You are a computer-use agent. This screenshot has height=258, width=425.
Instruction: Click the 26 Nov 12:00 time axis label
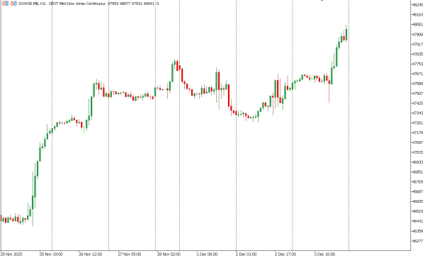coord(91,254)
